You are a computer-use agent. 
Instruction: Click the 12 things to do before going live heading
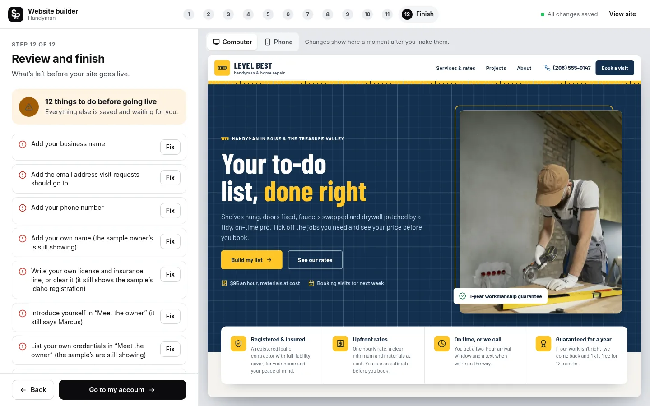click(101, 102)
